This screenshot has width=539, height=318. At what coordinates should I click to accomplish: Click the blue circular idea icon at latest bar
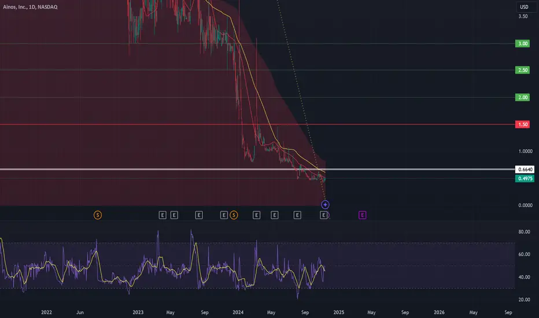coord(325,205)
